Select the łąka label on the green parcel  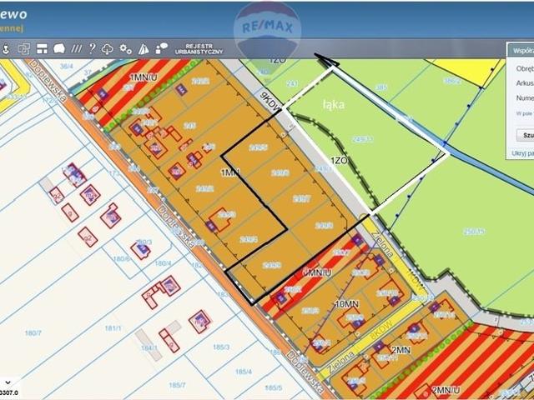pyautogui.click(x=334, y=104)
